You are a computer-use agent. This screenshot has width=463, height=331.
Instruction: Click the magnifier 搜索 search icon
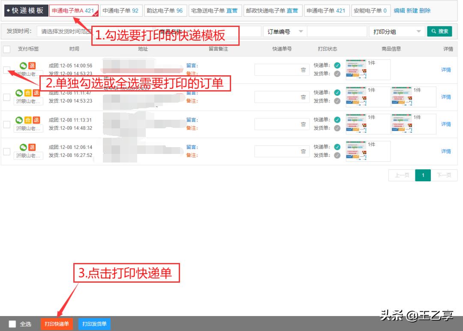440,31
